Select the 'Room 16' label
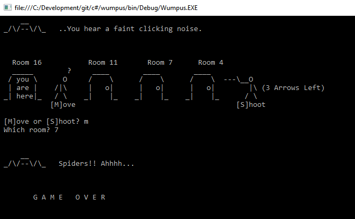This screenshot has width=355, height=219. [x=27, y=63]
